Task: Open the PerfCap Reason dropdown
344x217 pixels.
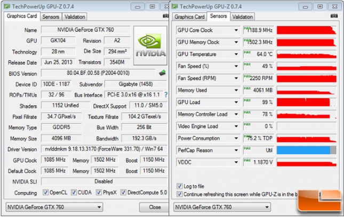Action: [x=236, y=151]
